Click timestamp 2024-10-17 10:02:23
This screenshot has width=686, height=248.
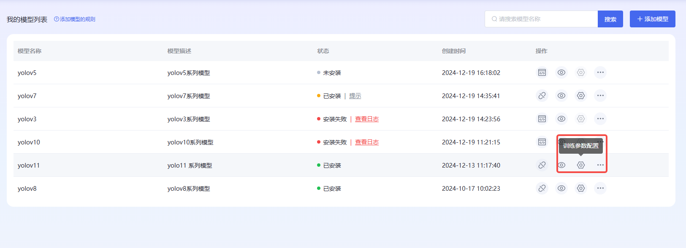471,189
